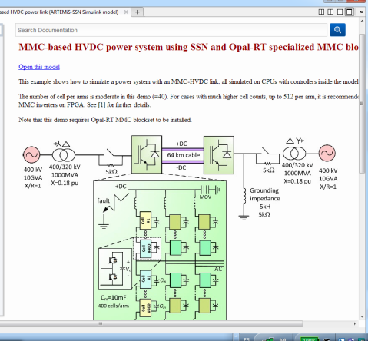Switch to the tiled grid layout icon
This screenshot has height=341, width=368.
pos(321,12)
